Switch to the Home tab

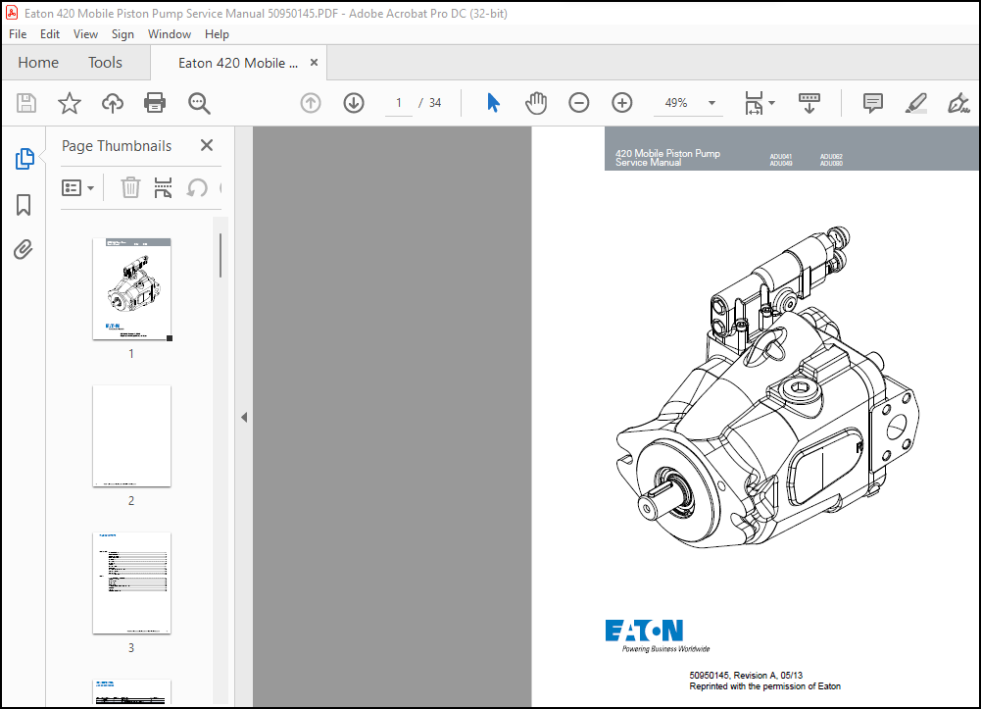coord(38,63)
